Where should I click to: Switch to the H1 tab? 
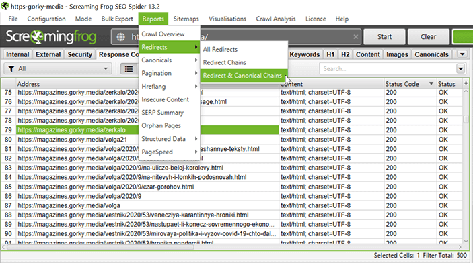click(x=330, y=54)
